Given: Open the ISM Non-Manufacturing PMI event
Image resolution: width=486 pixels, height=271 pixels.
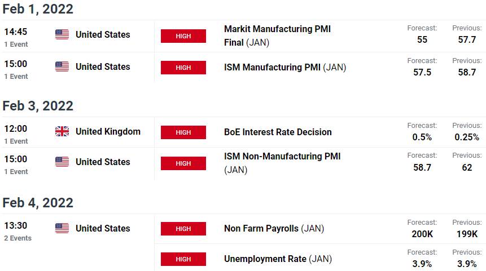Looking at the screenshot, I should pyautogui.click(x=282, y=163).
